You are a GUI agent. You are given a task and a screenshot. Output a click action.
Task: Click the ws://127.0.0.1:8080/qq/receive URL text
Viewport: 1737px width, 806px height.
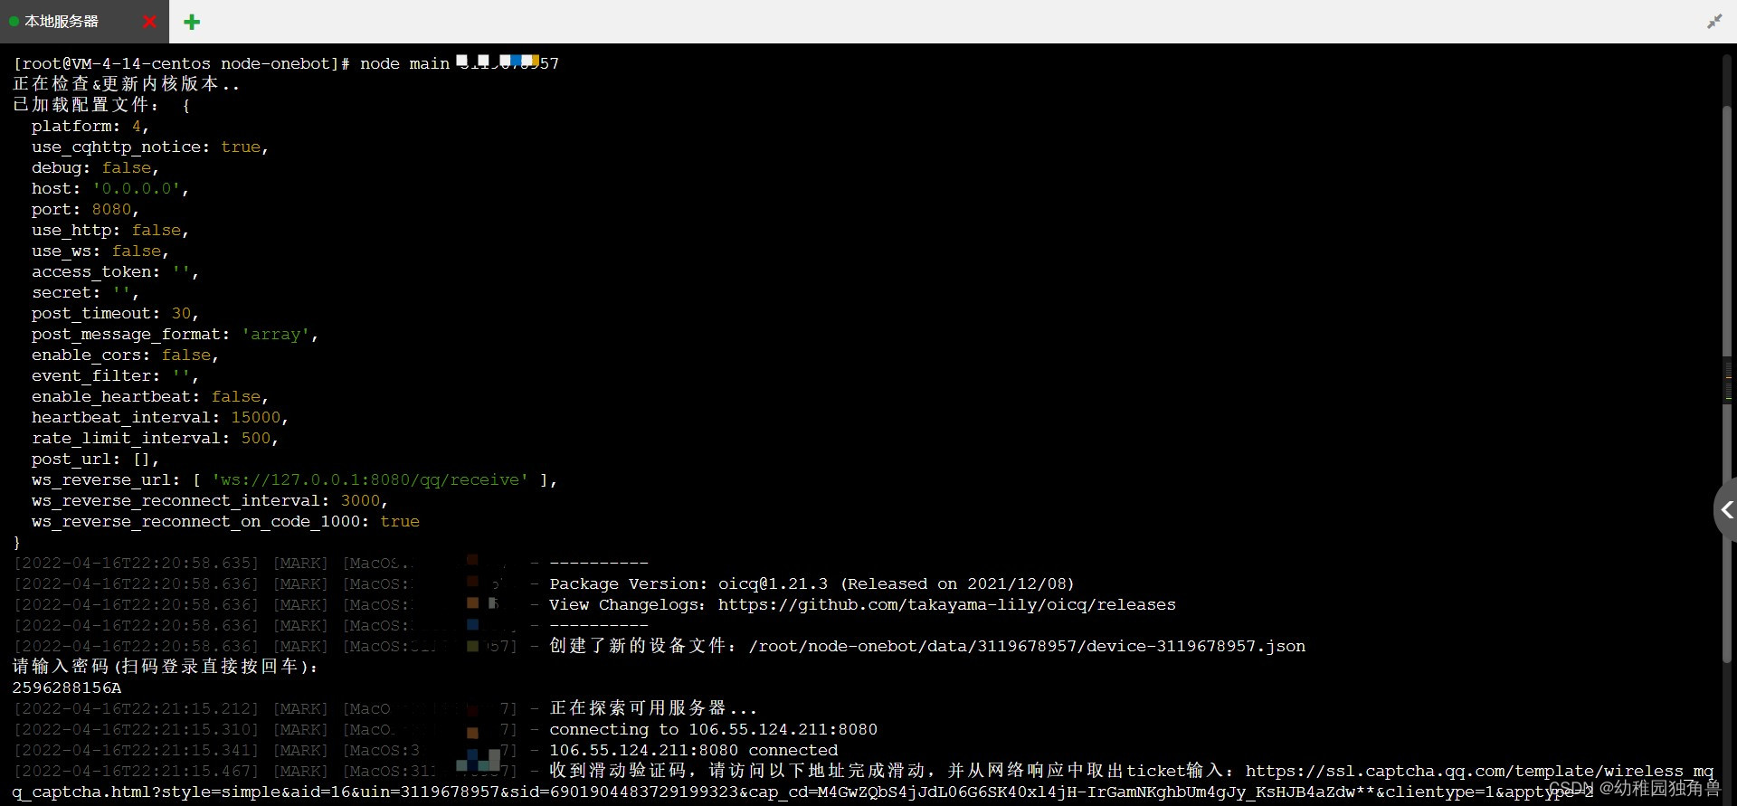370,480
